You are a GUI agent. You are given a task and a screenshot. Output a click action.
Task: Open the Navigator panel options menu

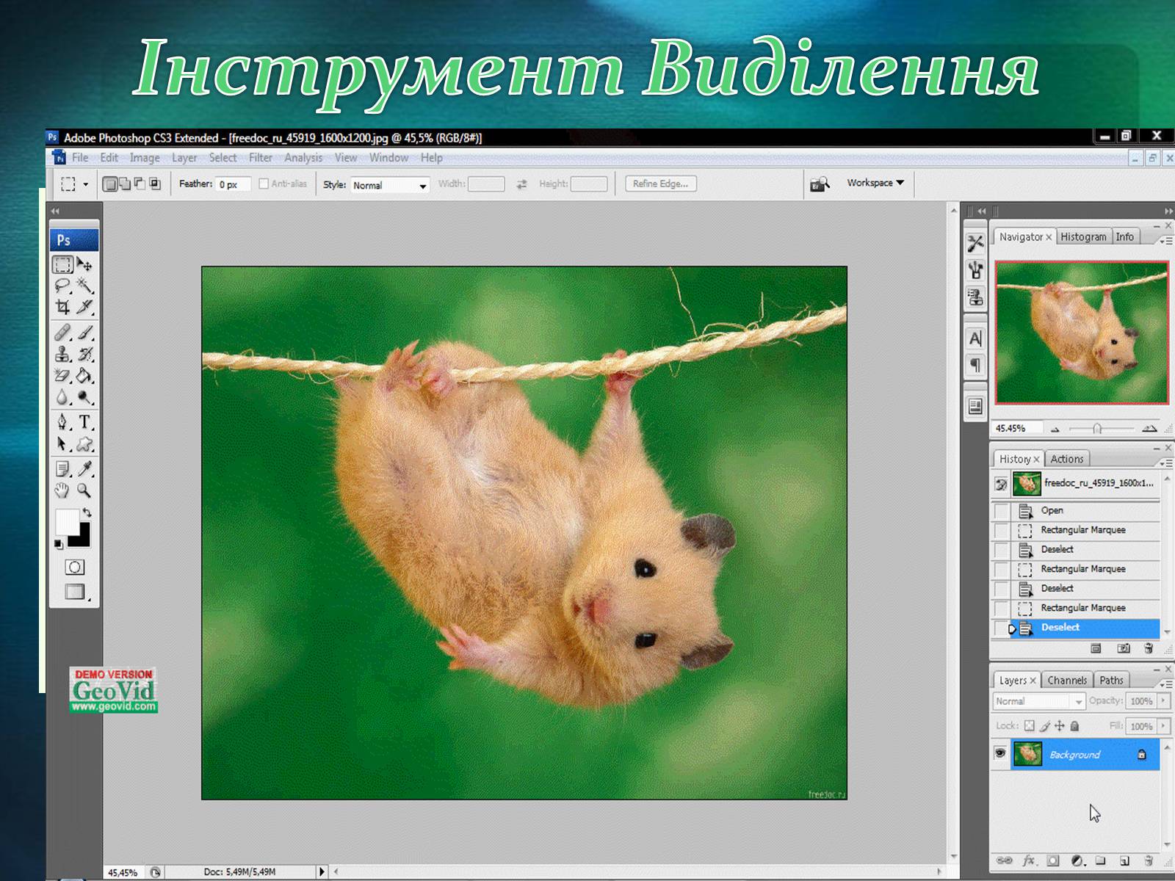pos(1165,240)
